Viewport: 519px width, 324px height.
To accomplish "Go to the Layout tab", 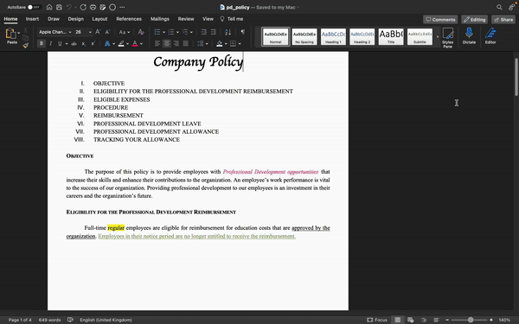I will (99, 19).
